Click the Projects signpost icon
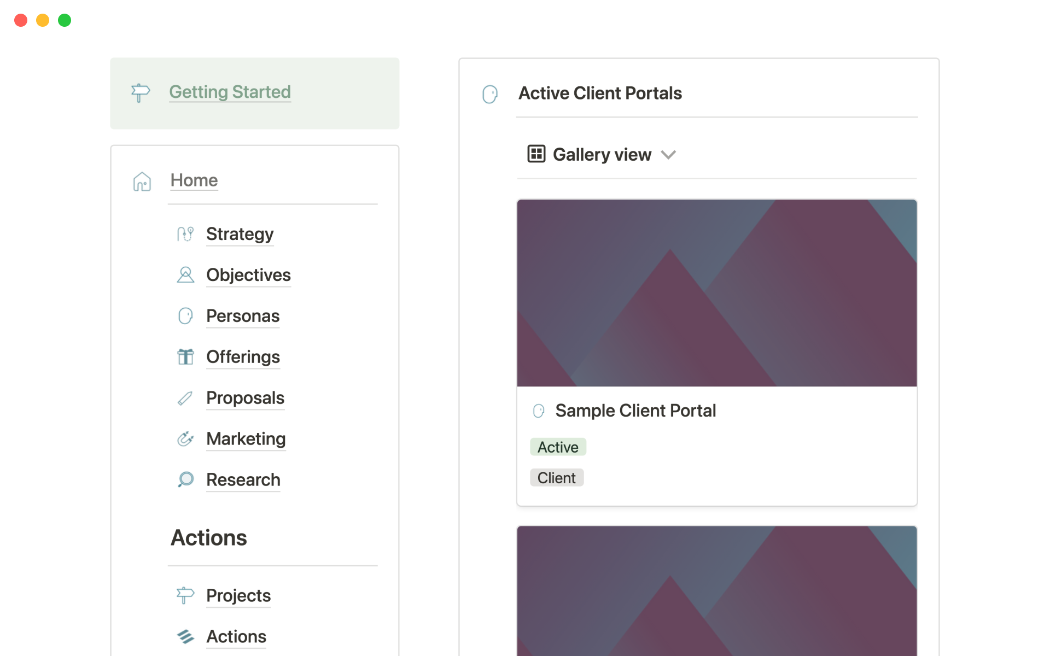The height and width of the screenshot is (656, 1050). (x=185, y=595)
